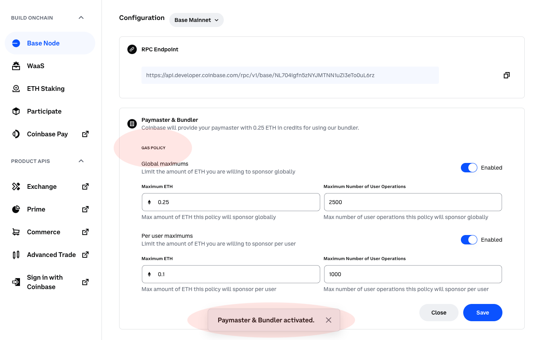Click the ETH Staking icon
Image resolution: width=542 pixels, height=340 pixels.
[16, 89]
